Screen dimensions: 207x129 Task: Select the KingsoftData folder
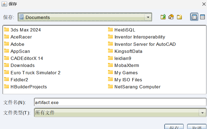(125, 51)
